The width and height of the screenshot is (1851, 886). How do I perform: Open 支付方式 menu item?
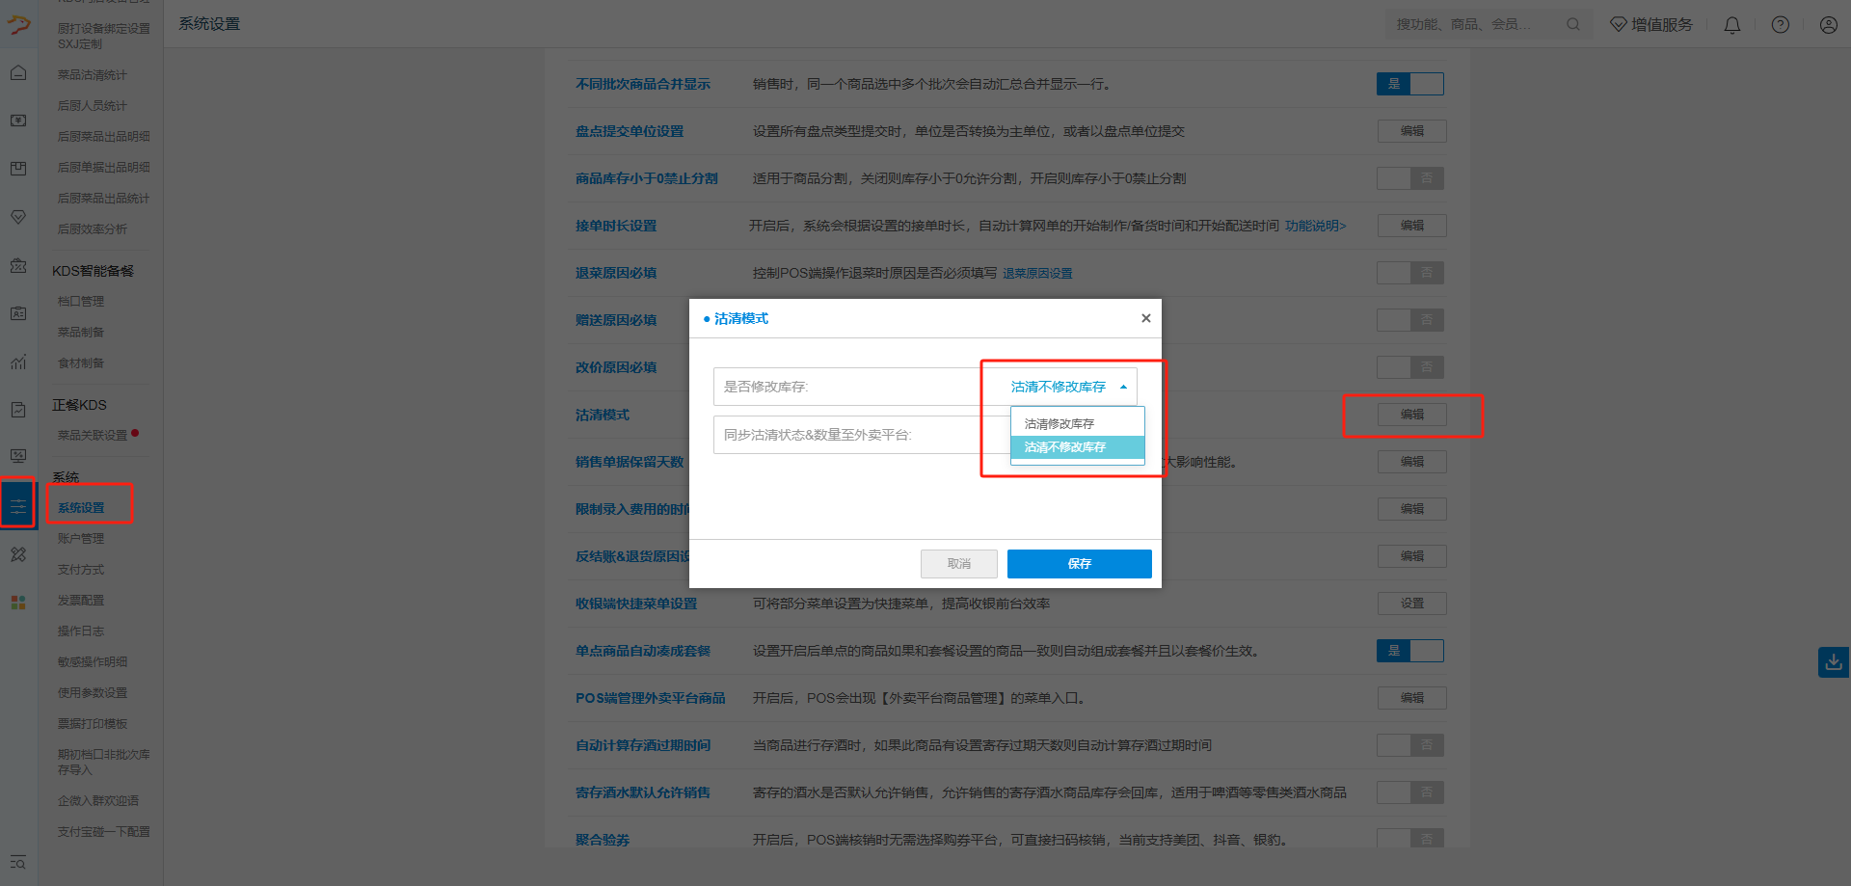(x=81, y=570)
